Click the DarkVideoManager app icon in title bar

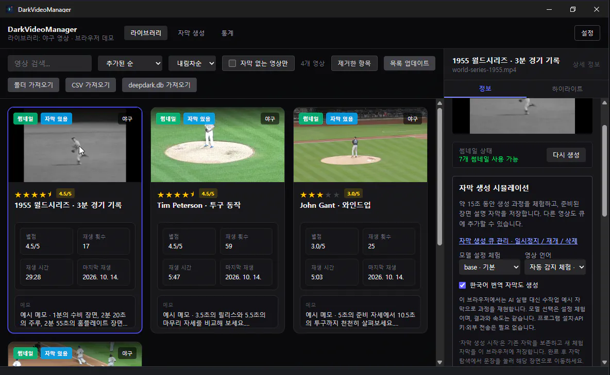(x=10, y=9)
